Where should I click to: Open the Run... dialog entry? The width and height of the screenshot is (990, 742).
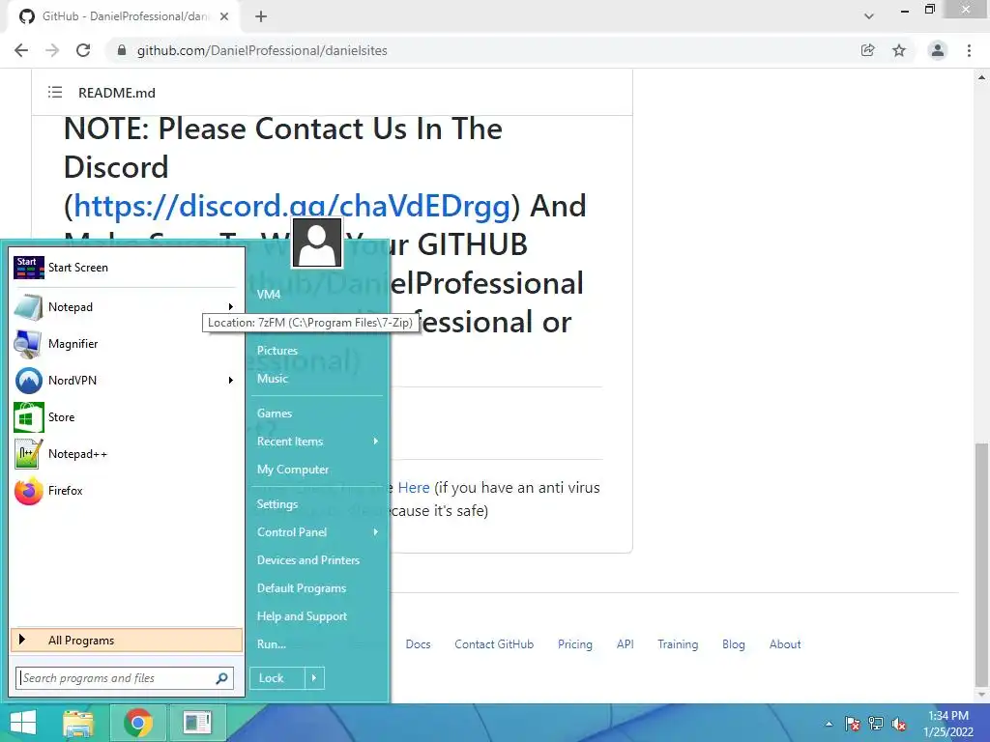272,644
